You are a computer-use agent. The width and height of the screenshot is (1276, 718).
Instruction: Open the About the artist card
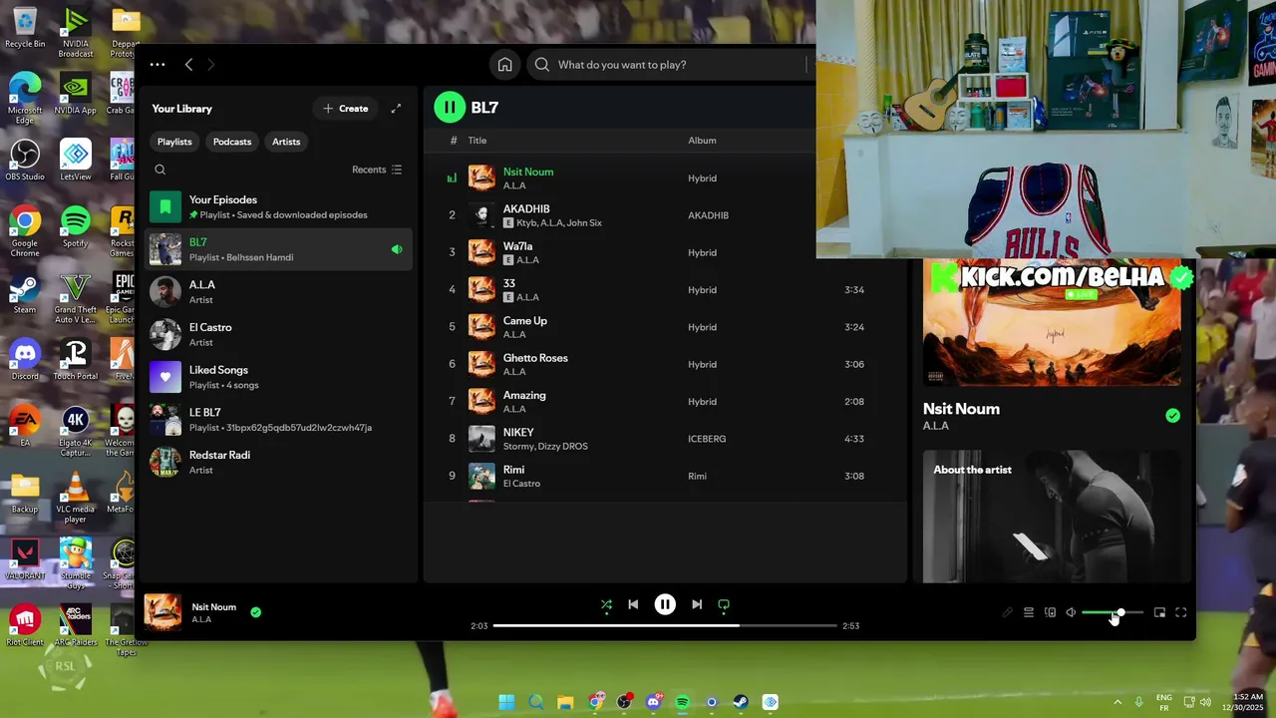pyautogui.click(x=1052, y=517)
